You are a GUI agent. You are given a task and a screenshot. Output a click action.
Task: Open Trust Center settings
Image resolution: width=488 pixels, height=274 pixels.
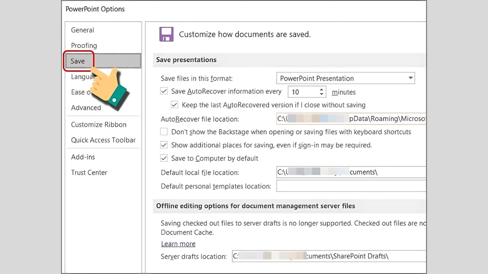89,173
